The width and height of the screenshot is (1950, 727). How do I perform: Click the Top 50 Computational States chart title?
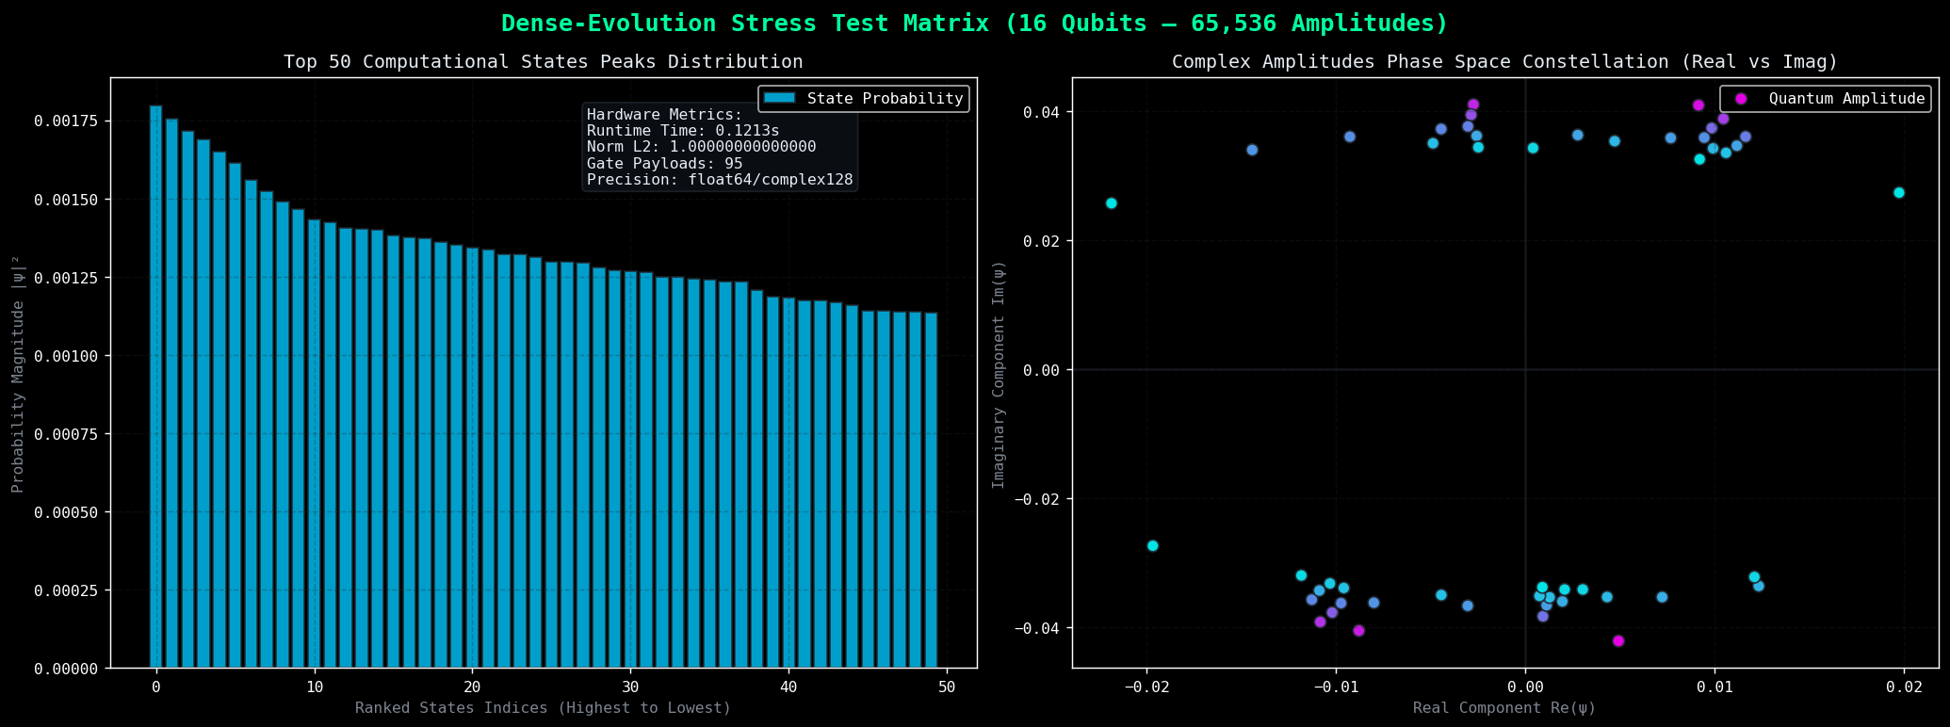tap(544, 62)
